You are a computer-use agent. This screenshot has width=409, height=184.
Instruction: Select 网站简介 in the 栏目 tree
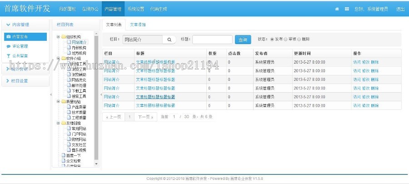[79, 42]
